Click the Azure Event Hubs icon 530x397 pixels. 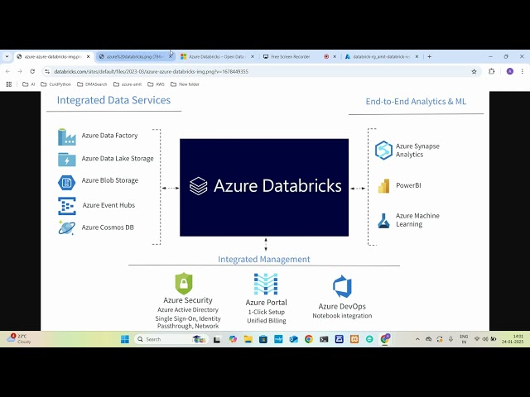click(67, 206)
